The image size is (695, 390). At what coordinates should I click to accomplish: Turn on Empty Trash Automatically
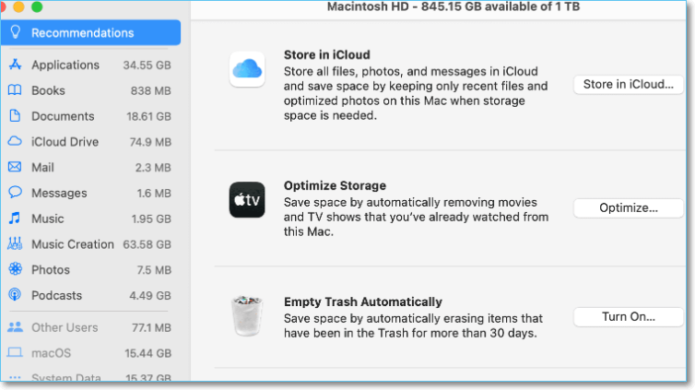tap(629, 316)
